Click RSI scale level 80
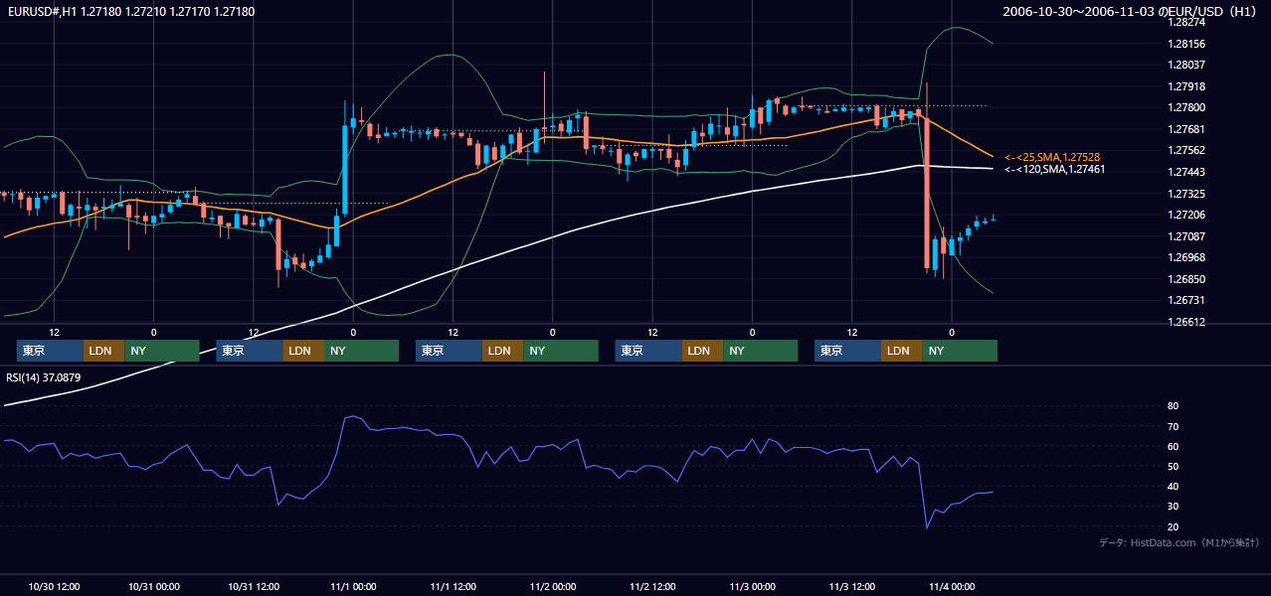This screenshot has height=596, width=1271. [x=1173, y=406]
